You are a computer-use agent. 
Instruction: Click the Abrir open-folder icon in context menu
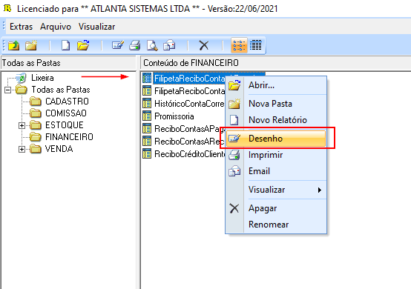(234, 85)
